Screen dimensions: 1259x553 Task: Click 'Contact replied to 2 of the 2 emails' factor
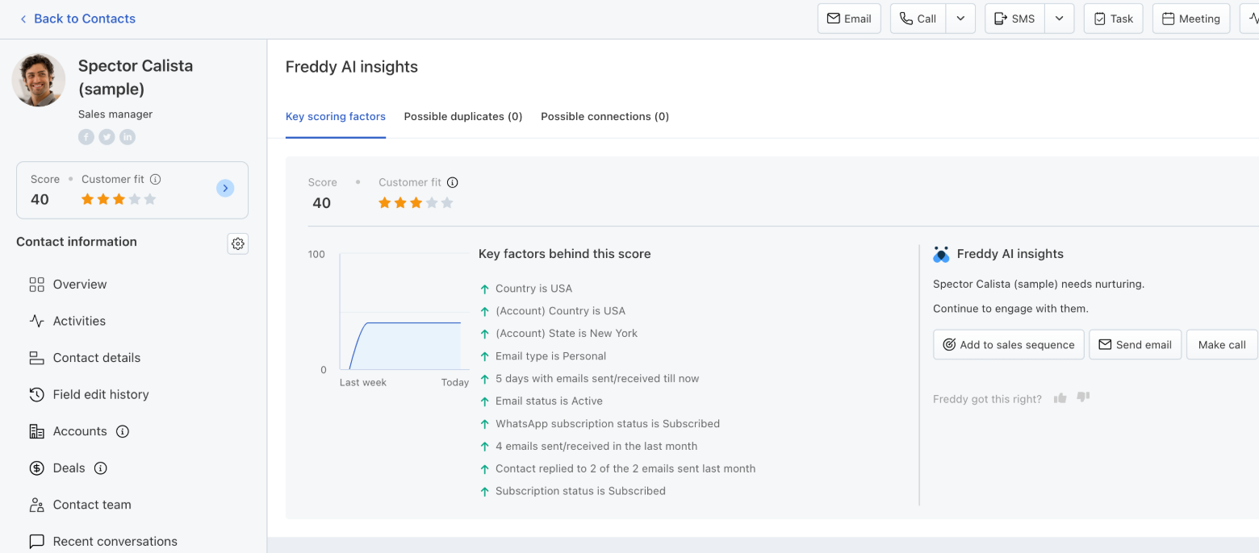click(x=625, y=468)
